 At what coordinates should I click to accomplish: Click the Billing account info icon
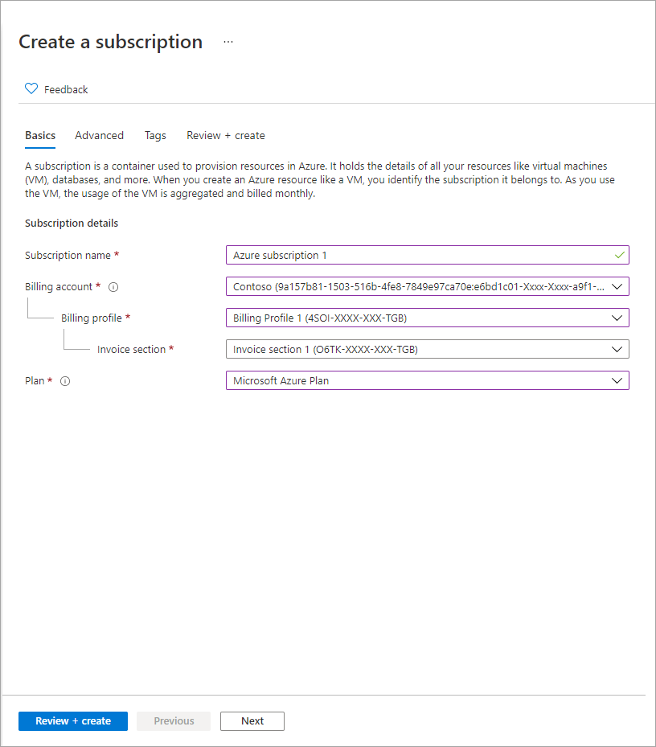click(x=113, y=287)
